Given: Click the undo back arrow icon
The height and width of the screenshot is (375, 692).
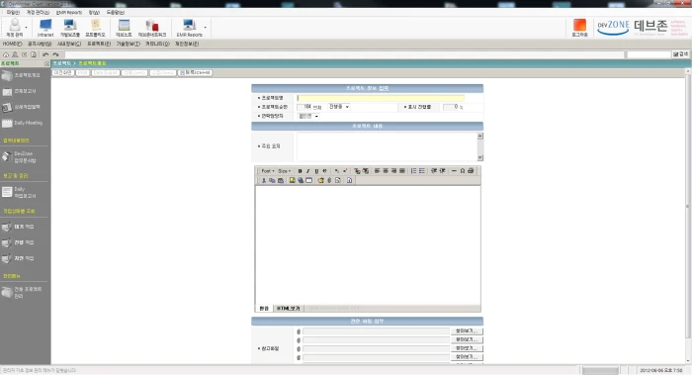Looking at the screenshot, I should [45, 54].
